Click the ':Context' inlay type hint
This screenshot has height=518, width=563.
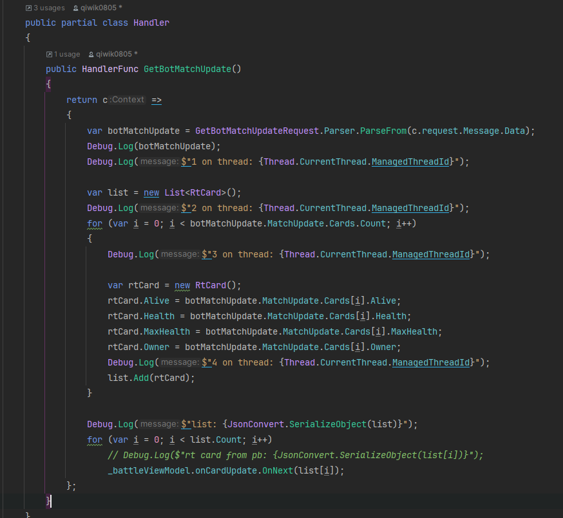127,99
